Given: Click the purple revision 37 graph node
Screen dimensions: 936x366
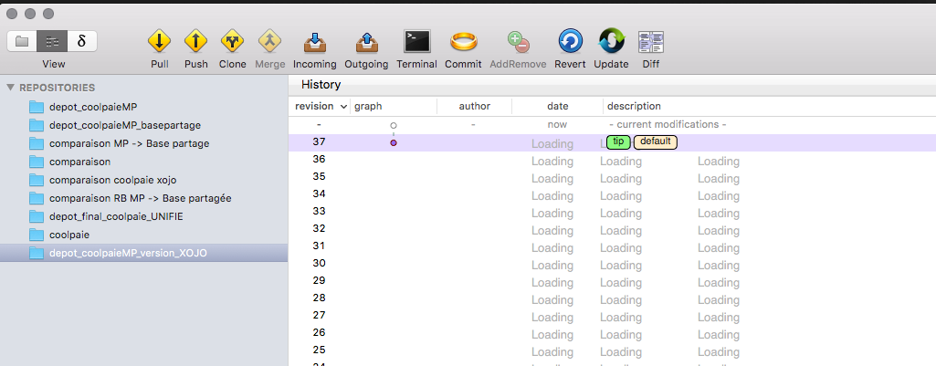Looking at the screenshot, I should [x=394, y=142].
